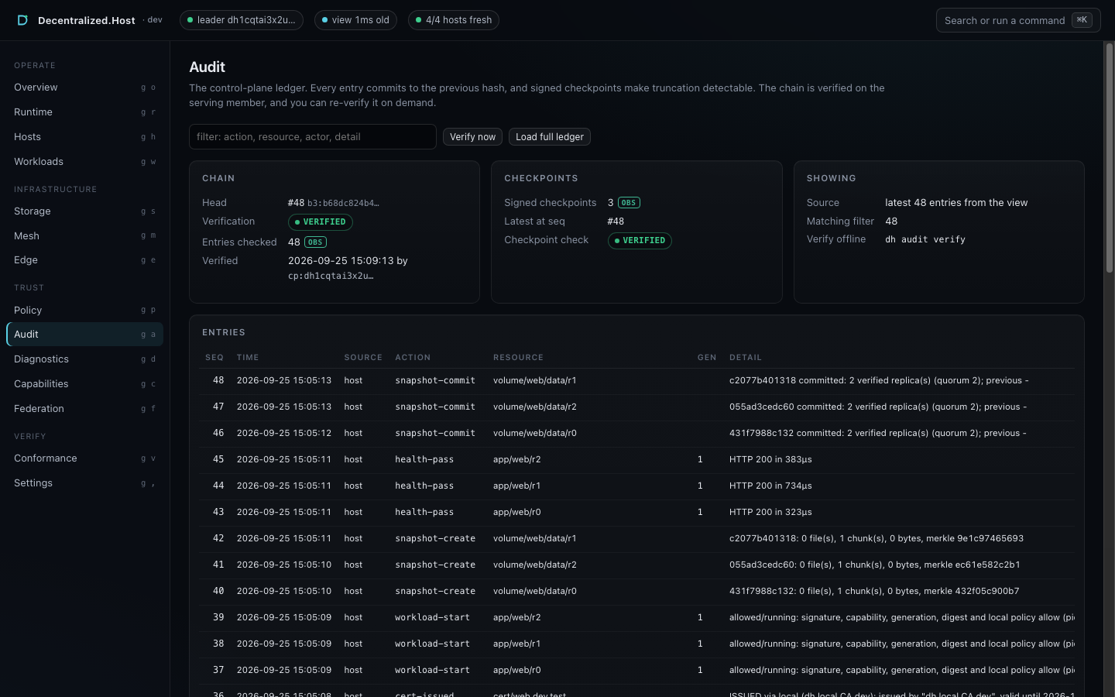Click the DETAIL column header
Viewport: 1115px width, 697px height.
(x=746, y=358)
